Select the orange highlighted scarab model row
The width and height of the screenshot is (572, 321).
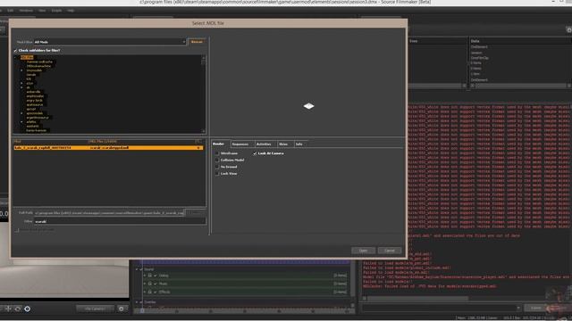pos(108,148)
